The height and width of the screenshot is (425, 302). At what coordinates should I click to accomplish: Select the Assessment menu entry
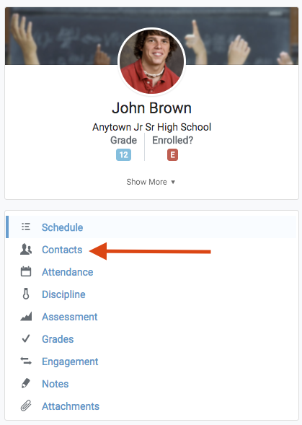(x=70, y=317)
